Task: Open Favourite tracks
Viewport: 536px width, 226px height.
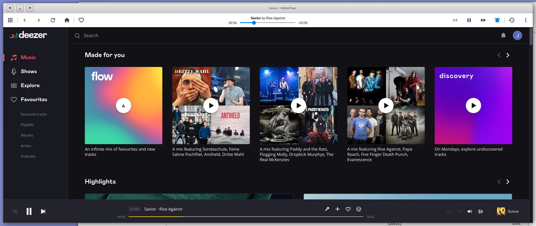Action: coord(34,114)
